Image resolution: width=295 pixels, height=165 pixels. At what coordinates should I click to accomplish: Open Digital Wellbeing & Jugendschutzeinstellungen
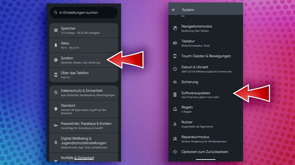[84, 142]
